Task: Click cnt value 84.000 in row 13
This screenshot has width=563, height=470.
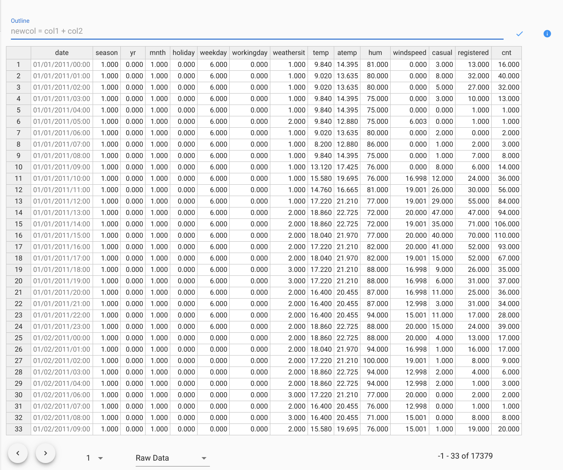Action: coord(506,201)
